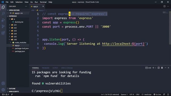Select the Terminal panel tab

click(x=36, y=68)
